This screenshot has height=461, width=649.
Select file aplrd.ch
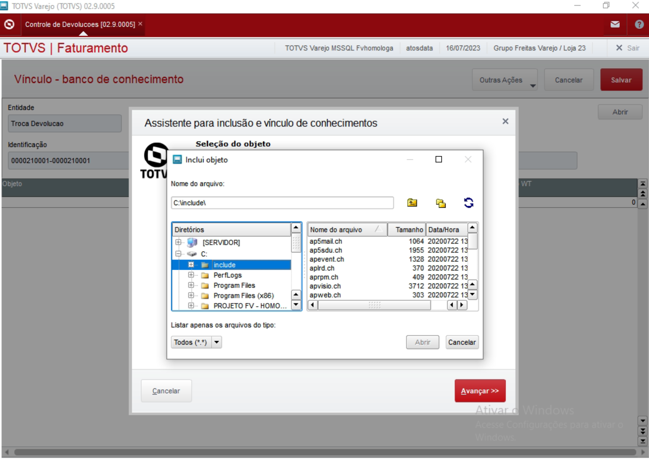(x=322, y=268)
